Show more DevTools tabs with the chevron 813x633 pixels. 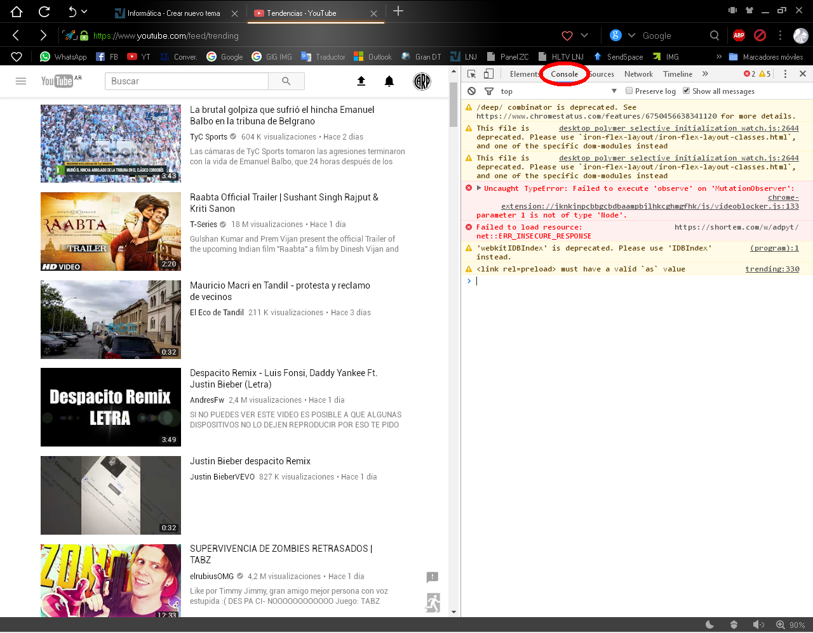(x=705, y=74)
